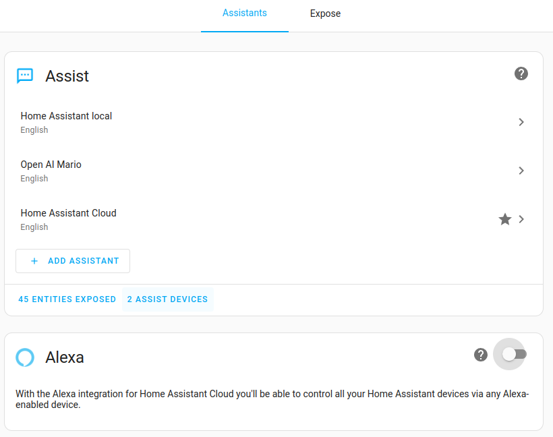Viewport: 553px width, 437px height.
Task: Enable the Alexa integration toggle
Action: coord(514,354)
